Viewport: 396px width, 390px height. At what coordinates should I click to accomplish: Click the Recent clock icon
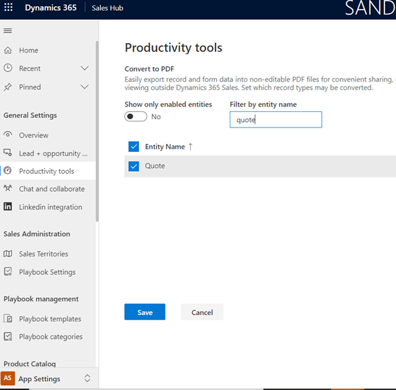(7, 68)
